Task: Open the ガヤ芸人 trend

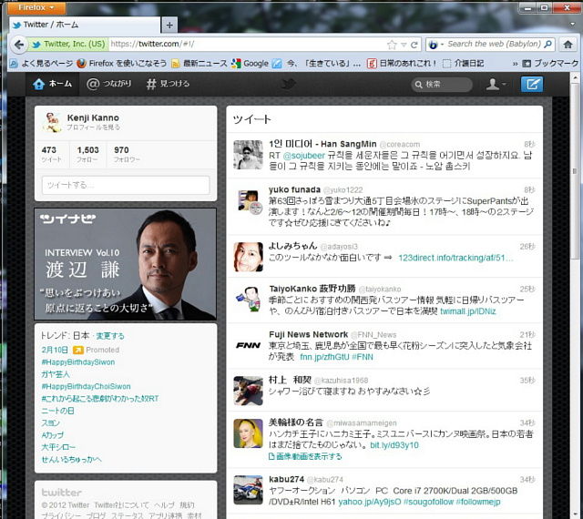Action: (56, 374)
